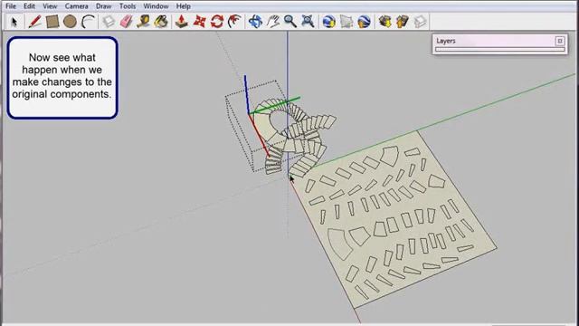
Task: Choose the Zoom magnifier tool
Action: pyautogui.click(x=290, y=22)
